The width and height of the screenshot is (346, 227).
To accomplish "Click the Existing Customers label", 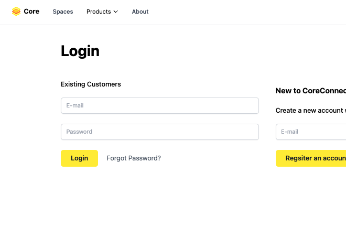I will coord(91,84).
